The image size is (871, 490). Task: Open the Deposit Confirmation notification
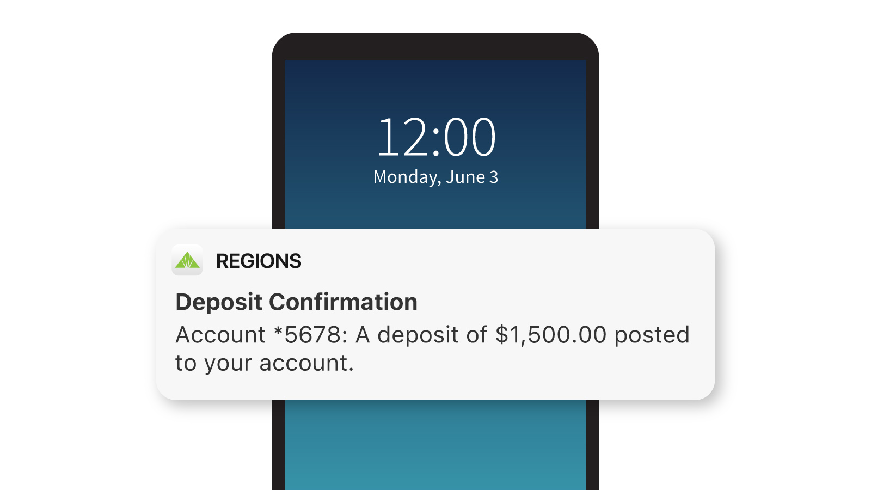pos(436,313)
